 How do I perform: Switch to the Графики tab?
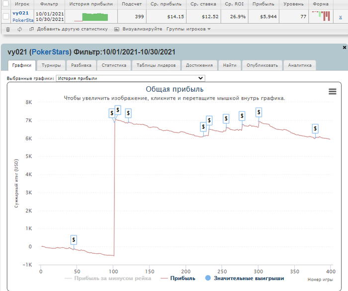point(22,65)
